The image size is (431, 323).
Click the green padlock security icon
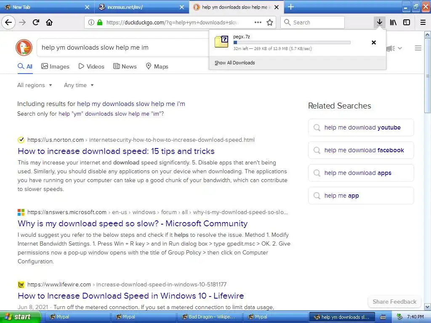coord(100,23)
